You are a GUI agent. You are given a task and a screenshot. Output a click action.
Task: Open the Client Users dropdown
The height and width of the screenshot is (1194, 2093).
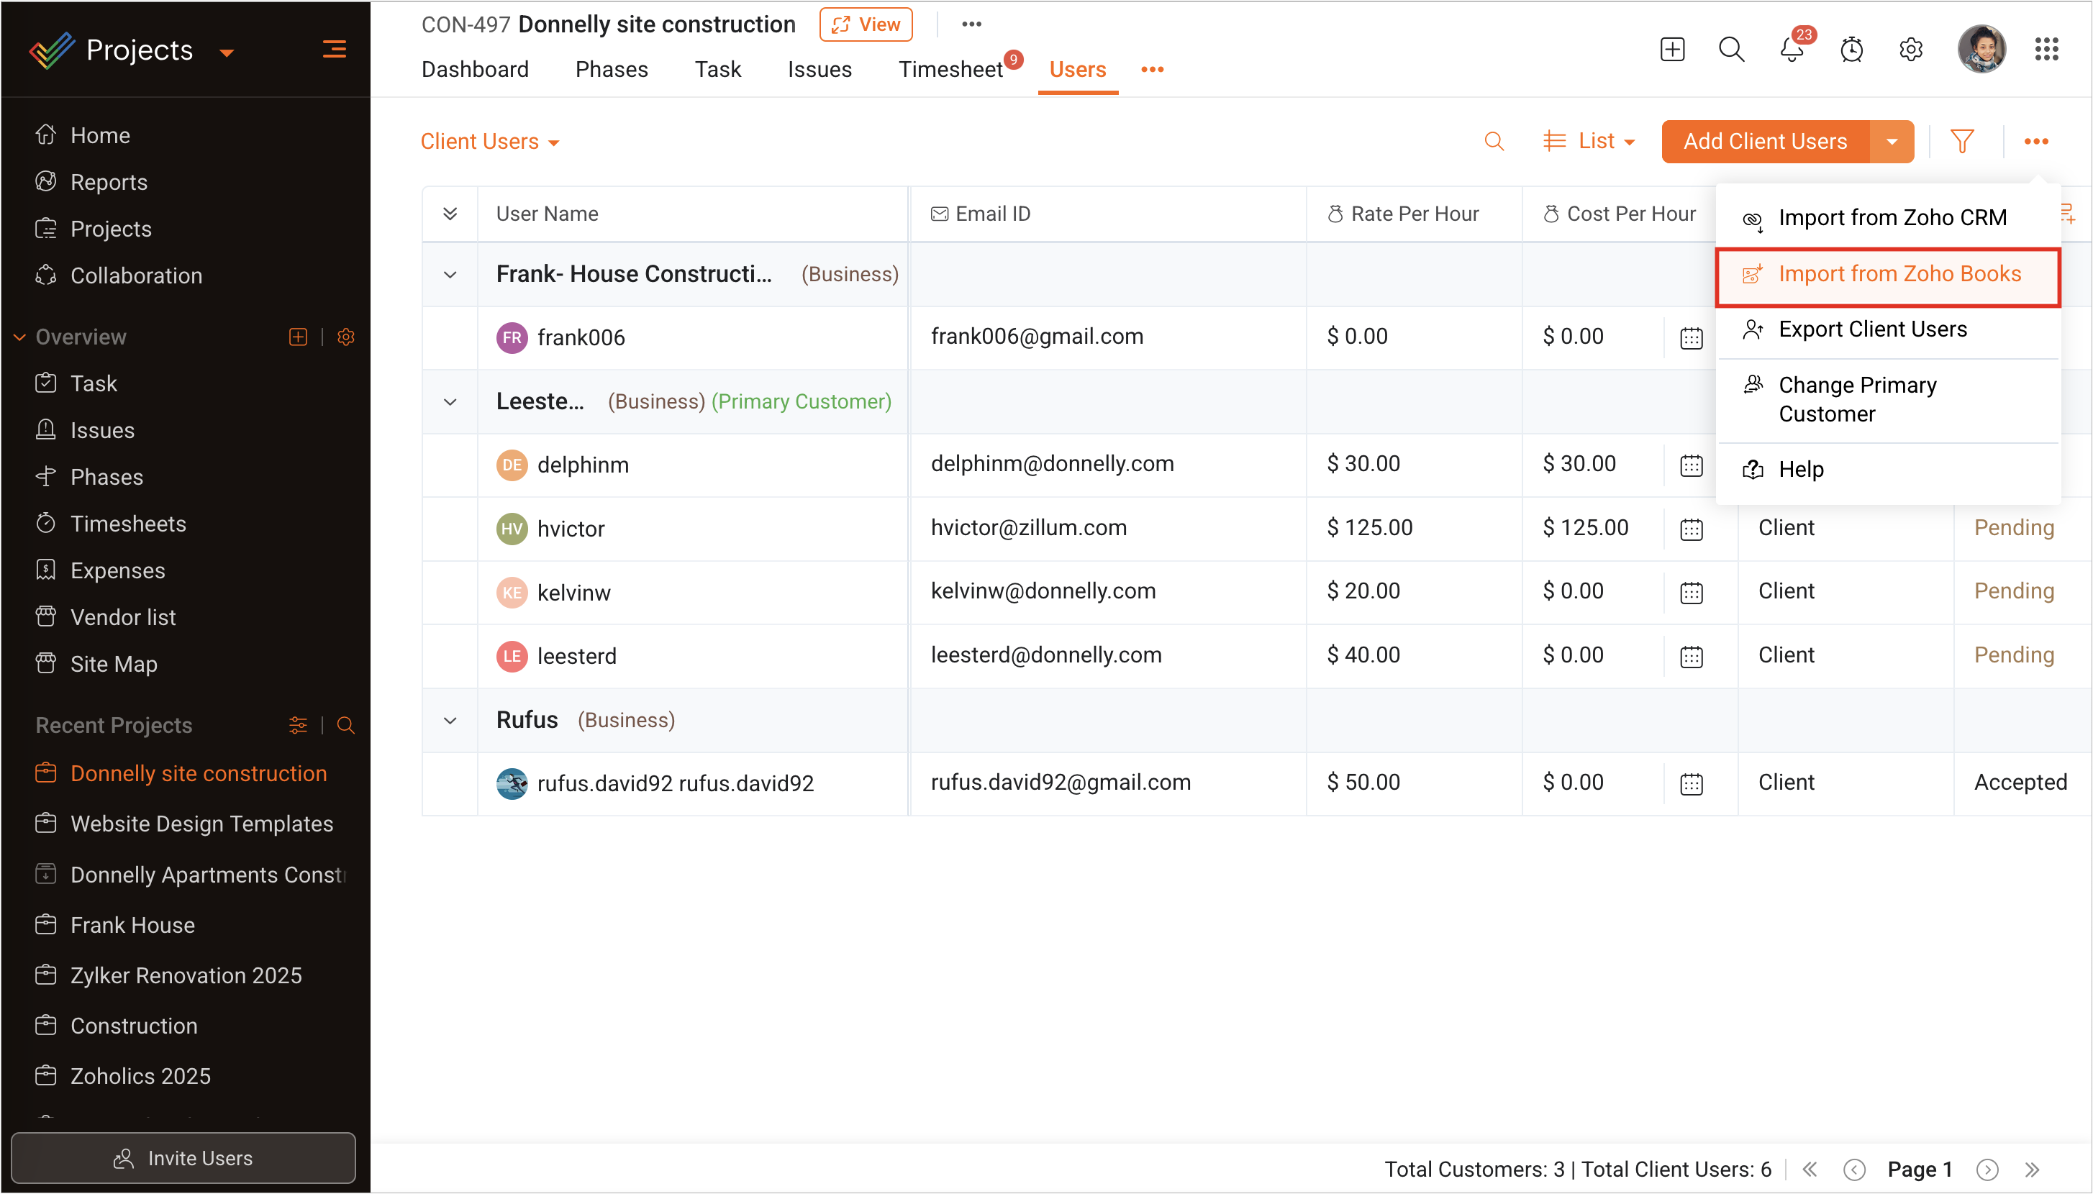[x=490, y=142]
